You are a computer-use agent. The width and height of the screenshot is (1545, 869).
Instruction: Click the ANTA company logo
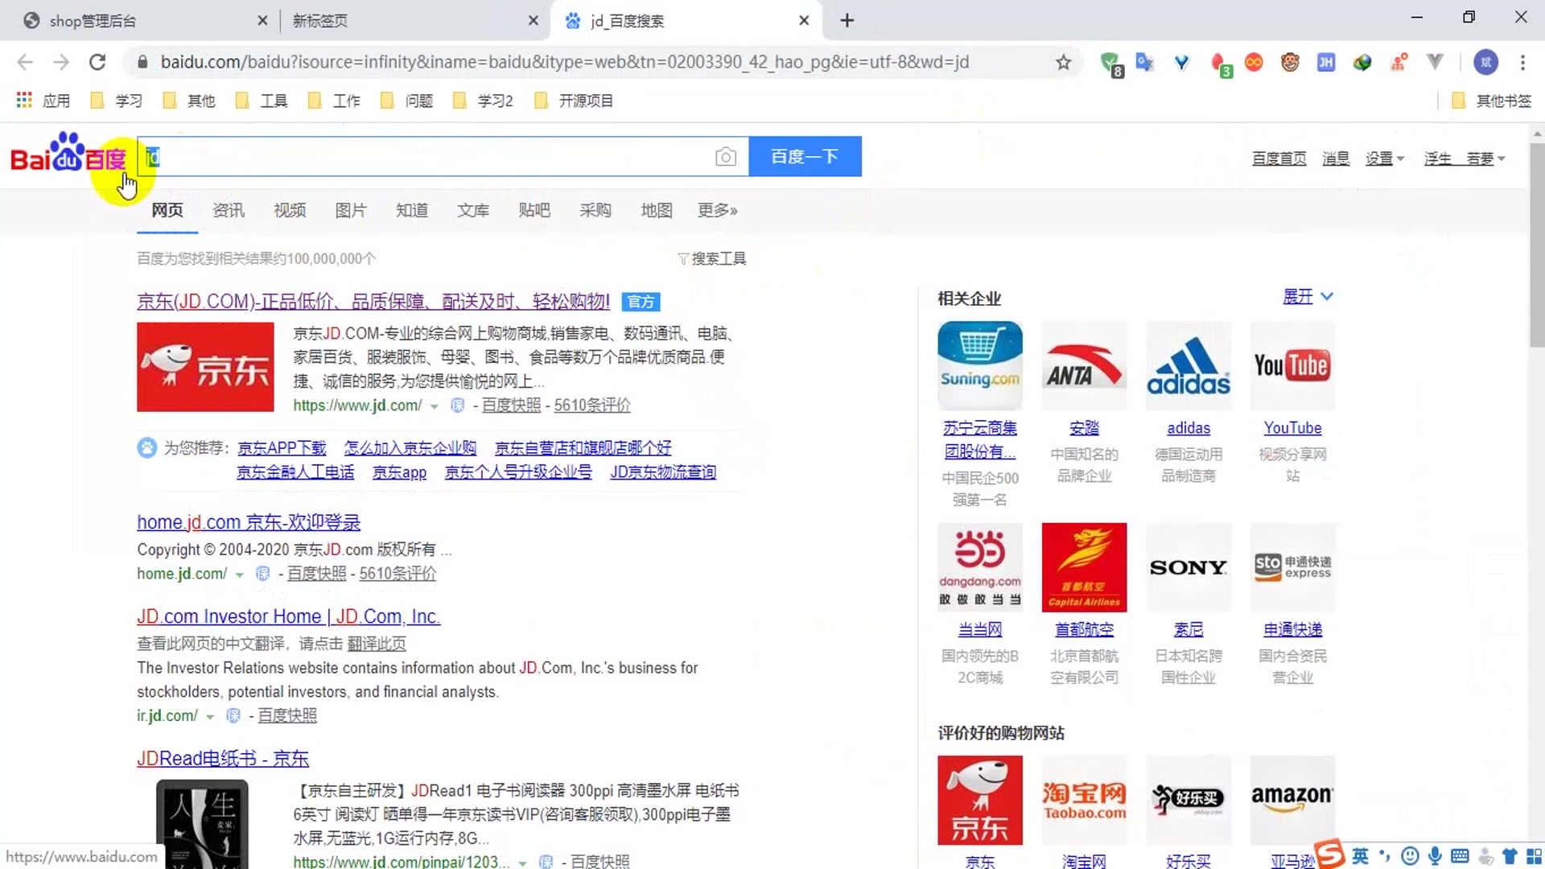tap(1084, 365)
